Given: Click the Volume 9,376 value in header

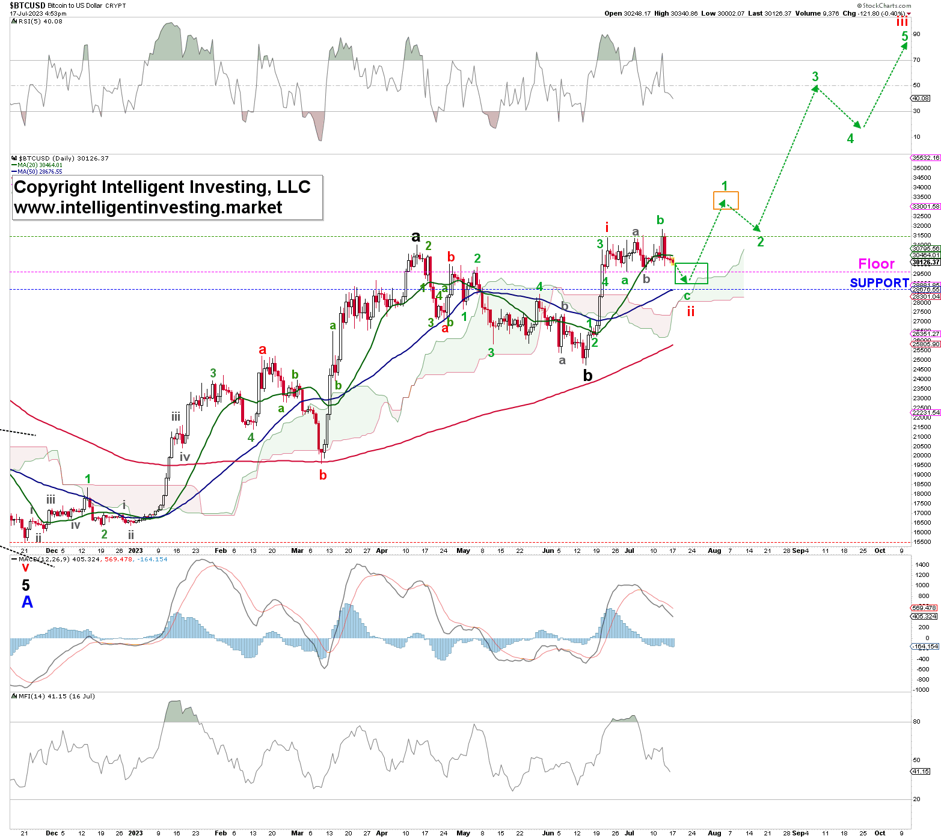Looking at the screenshot, I should (x=817, y=13).
